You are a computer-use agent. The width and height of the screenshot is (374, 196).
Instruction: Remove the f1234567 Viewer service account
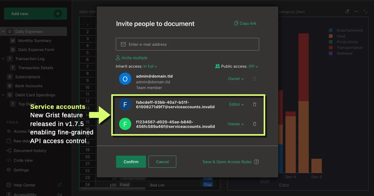click(x=254, y=124)
